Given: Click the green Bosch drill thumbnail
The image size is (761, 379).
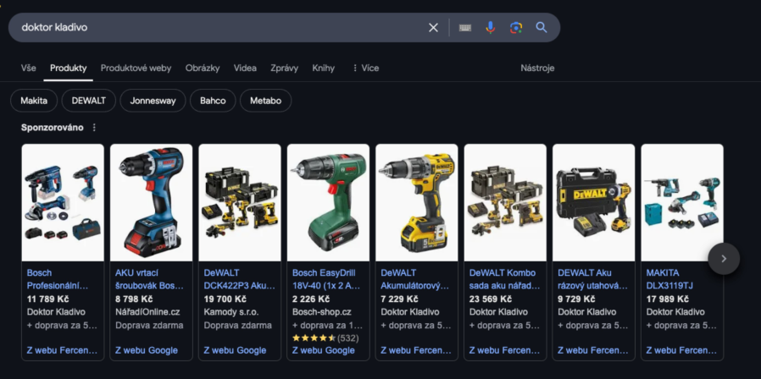Looking at the screenshot, I should (x=328, y=202).
